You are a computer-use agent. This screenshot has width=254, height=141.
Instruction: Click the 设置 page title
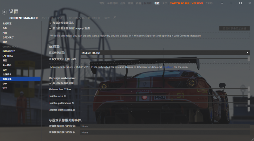click(x=14, y=11)
